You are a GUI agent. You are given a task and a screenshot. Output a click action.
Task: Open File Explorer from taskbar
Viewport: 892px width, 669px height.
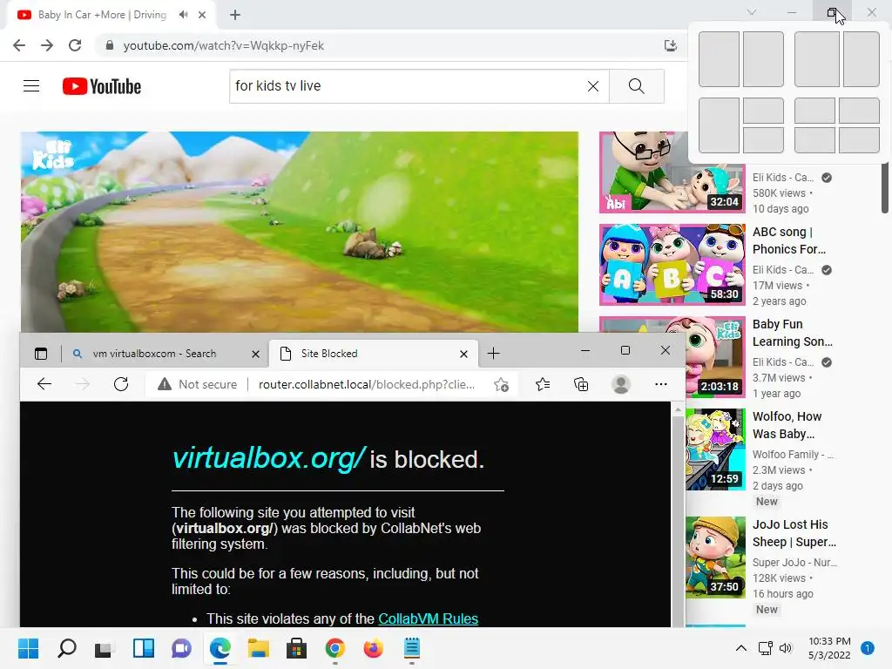pos(258,648)
